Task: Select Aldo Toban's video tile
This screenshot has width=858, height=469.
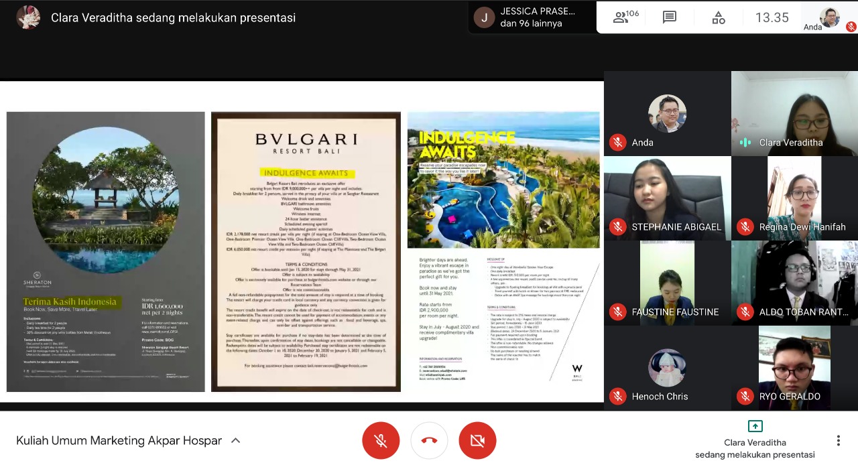Action: point(794,283)
